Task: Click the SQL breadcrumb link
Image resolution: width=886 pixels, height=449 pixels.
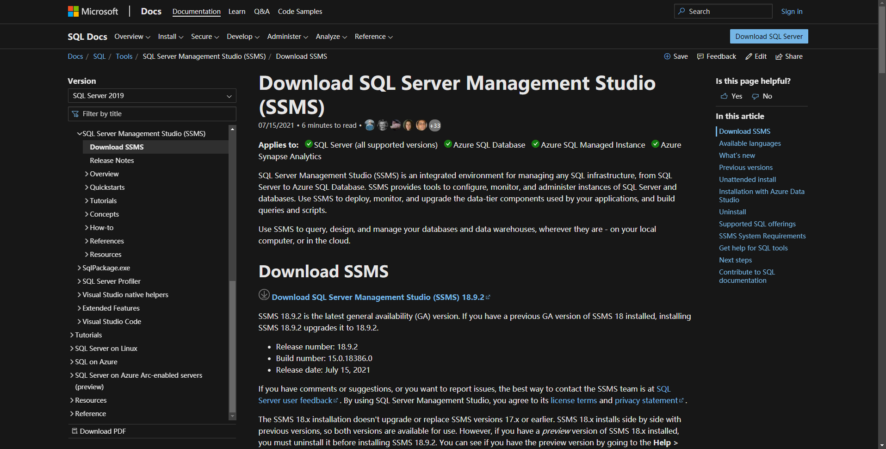Action: click(x=99, y=56)
